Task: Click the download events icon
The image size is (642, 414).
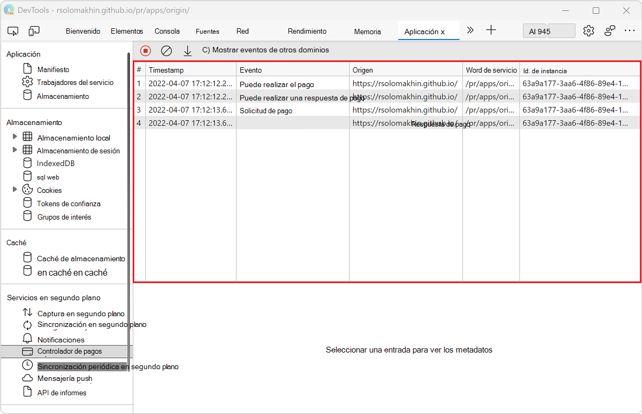Action: 187,51
